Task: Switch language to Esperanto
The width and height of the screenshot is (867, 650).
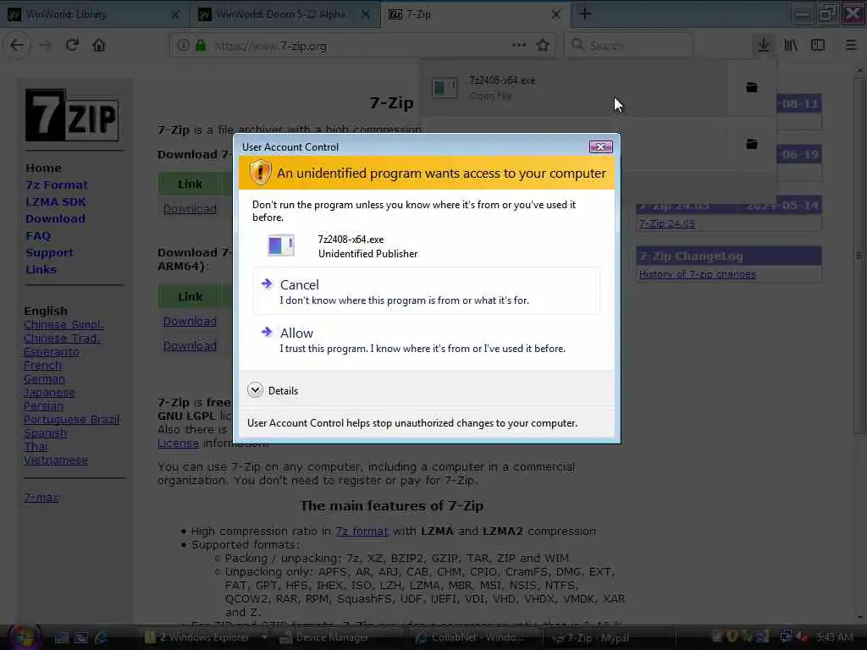Action: (x=52, y=352)
